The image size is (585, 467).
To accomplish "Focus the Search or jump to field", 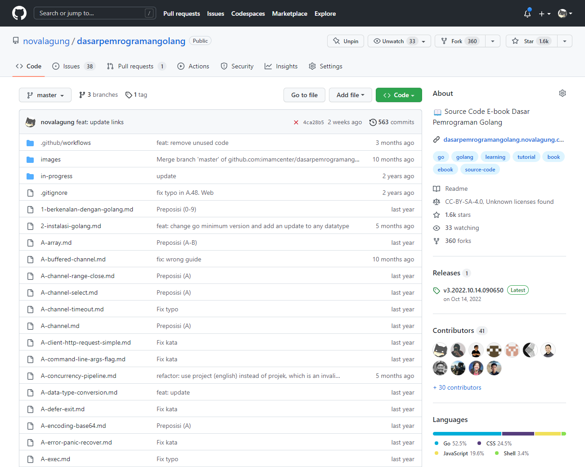I will point(95,13).
